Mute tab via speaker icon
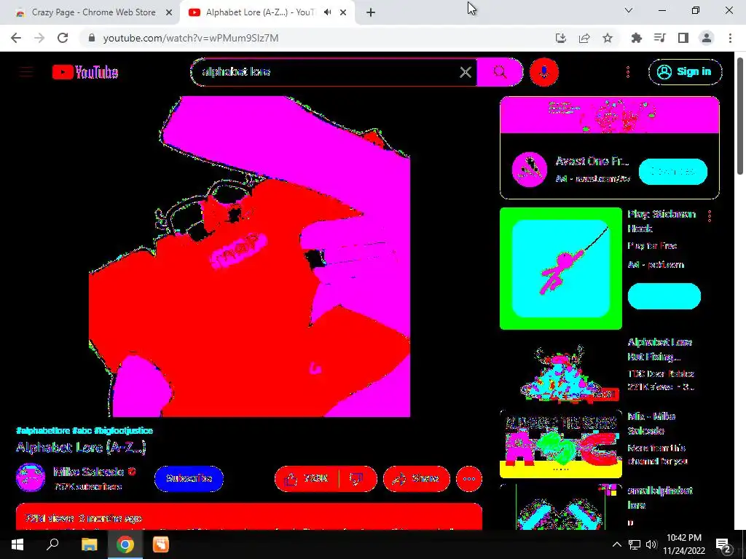746x559 pixels. (327, 12)
